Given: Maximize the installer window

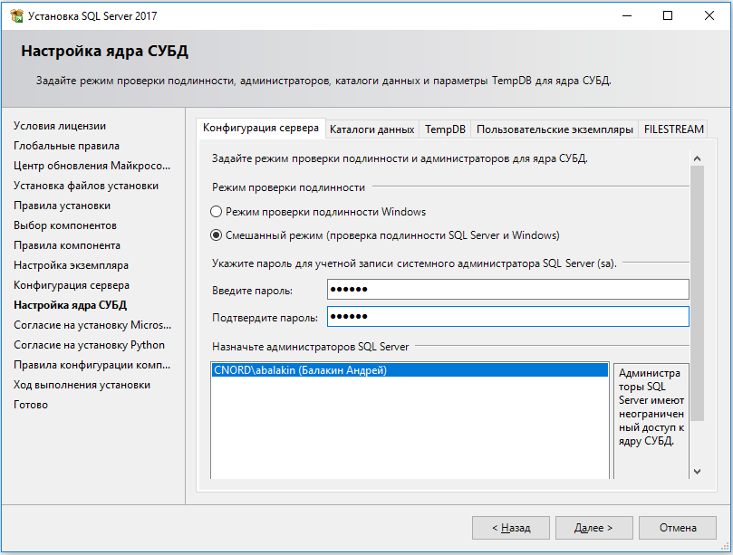Looking at the screenshot, I should tap(668, 15).
